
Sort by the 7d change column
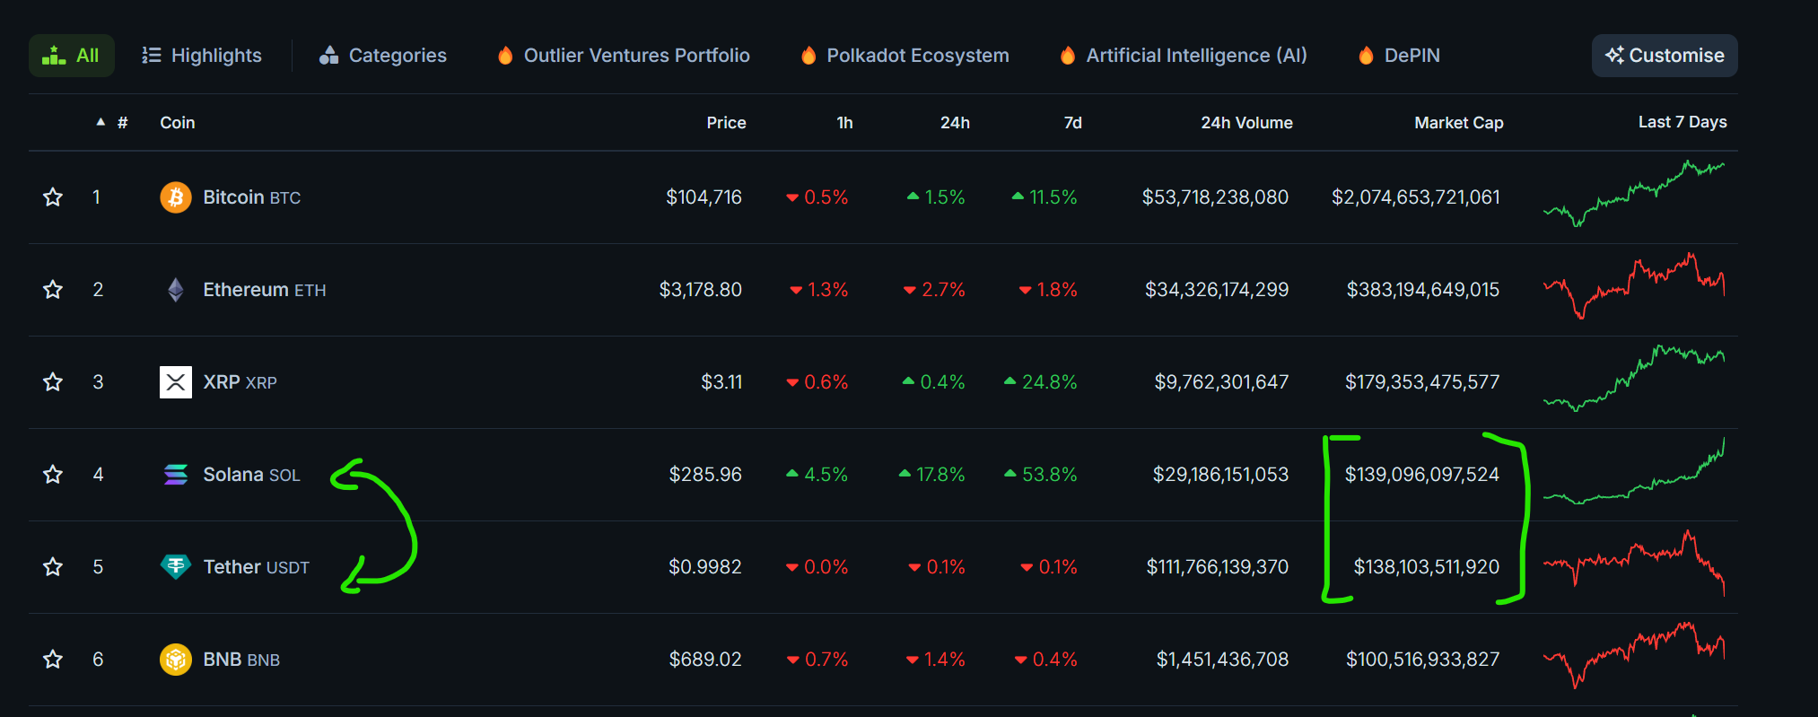pos(1072,123)
